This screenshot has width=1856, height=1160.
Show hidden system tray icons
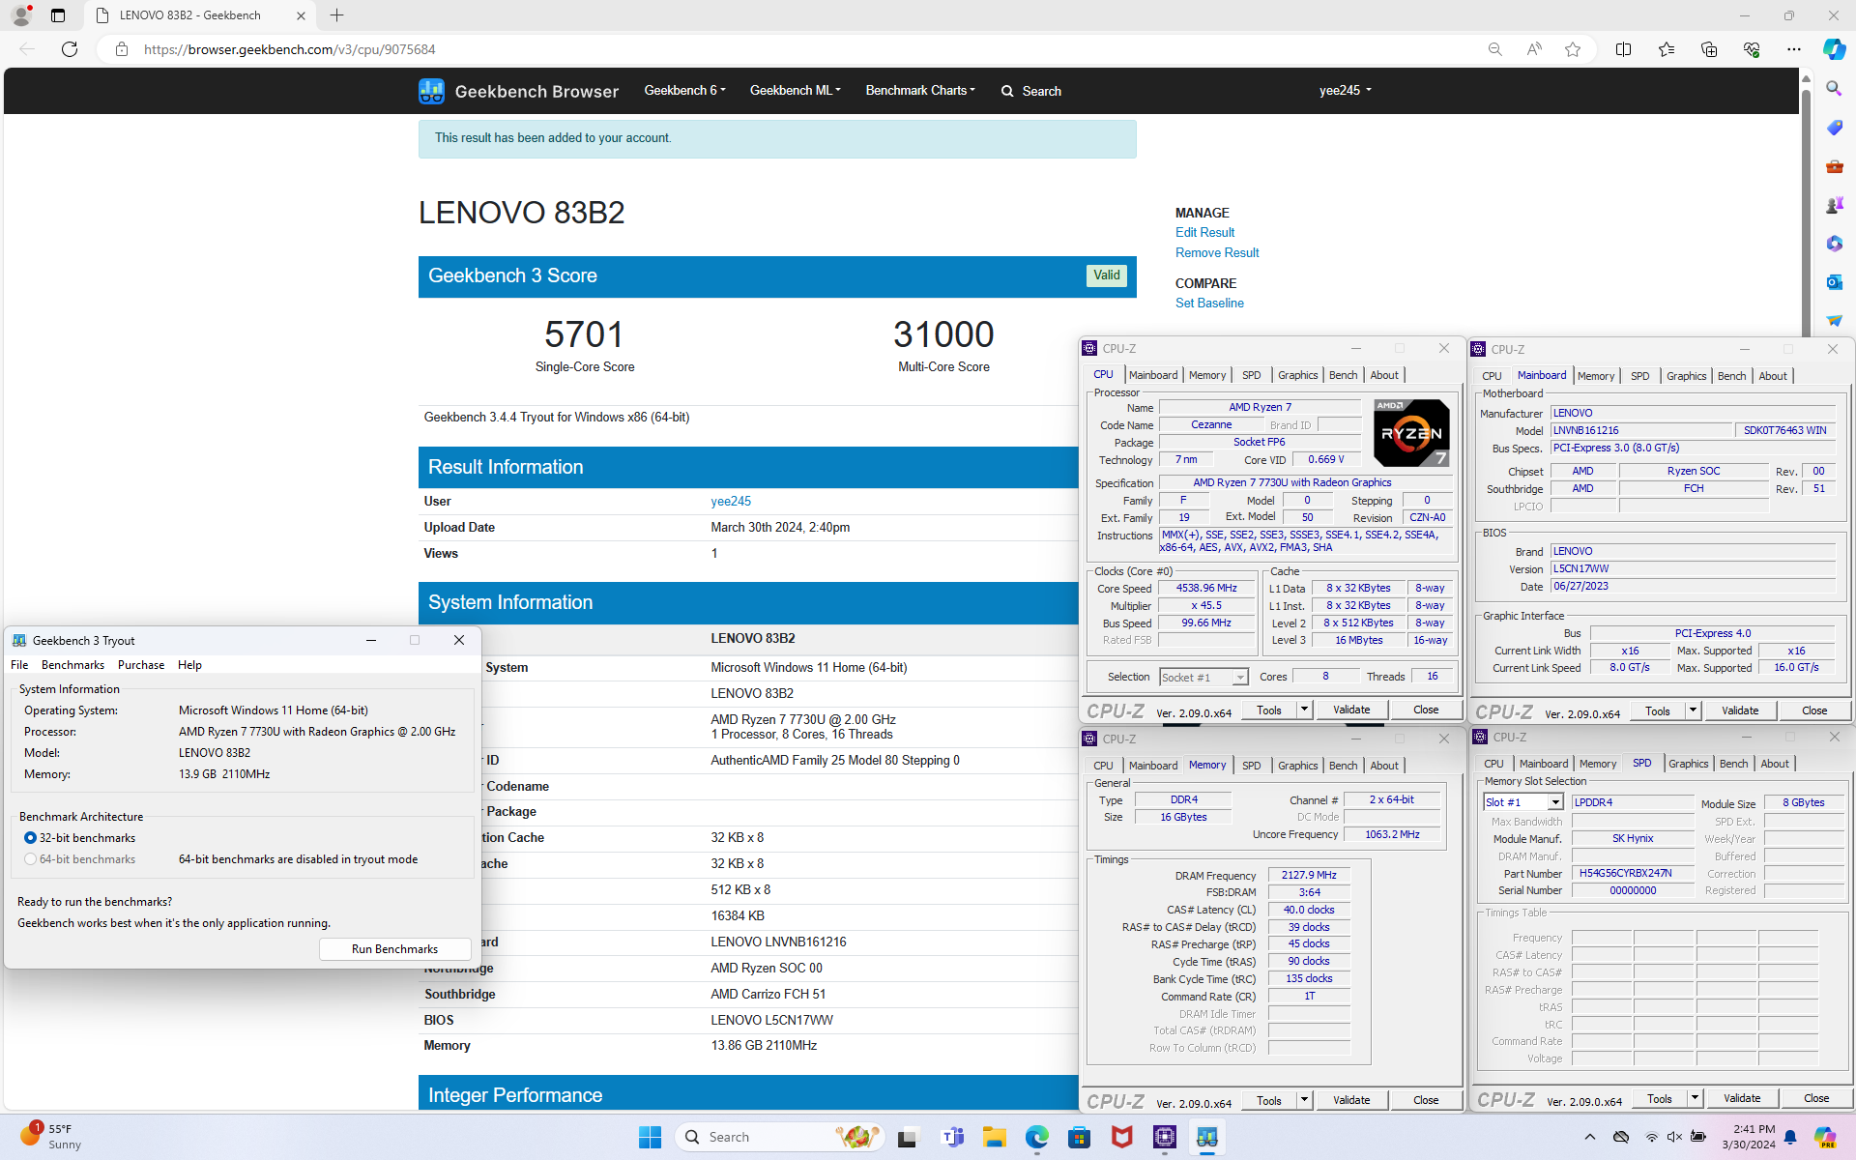(x=1590, y=1137)
